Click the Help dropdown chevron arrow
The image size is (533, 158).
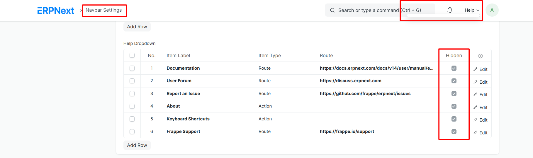[478, 10]
